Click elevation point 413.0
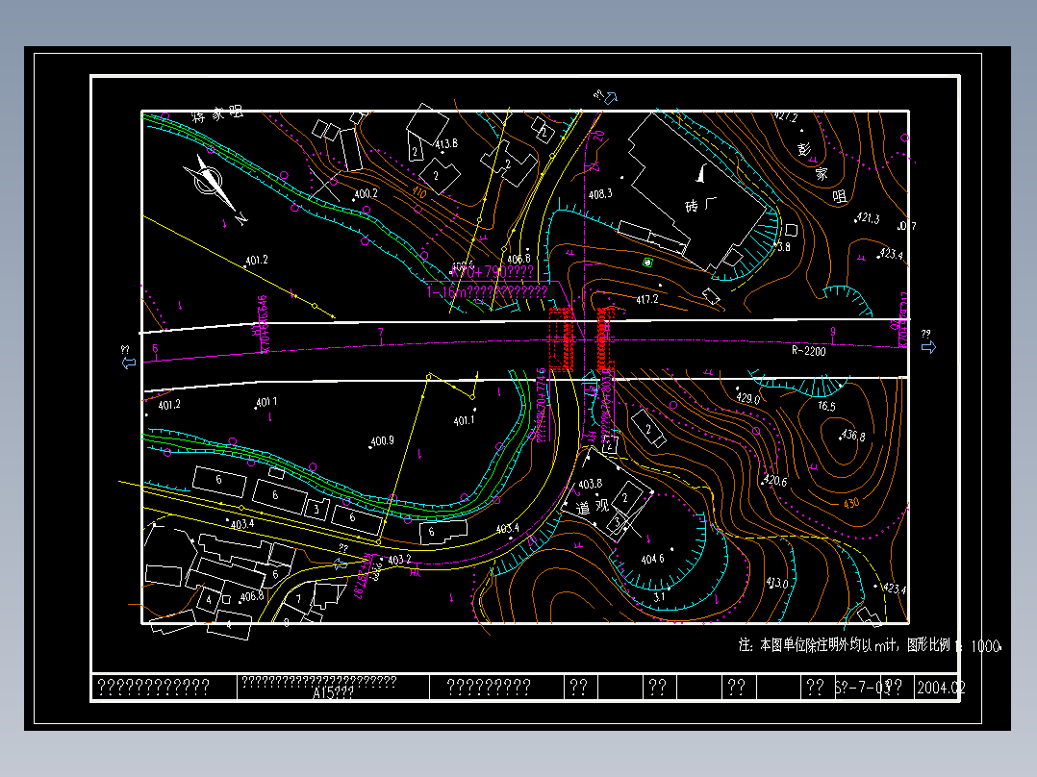Image resolution: width=1037 pixels, height=777 pixels. coord(777,583)
